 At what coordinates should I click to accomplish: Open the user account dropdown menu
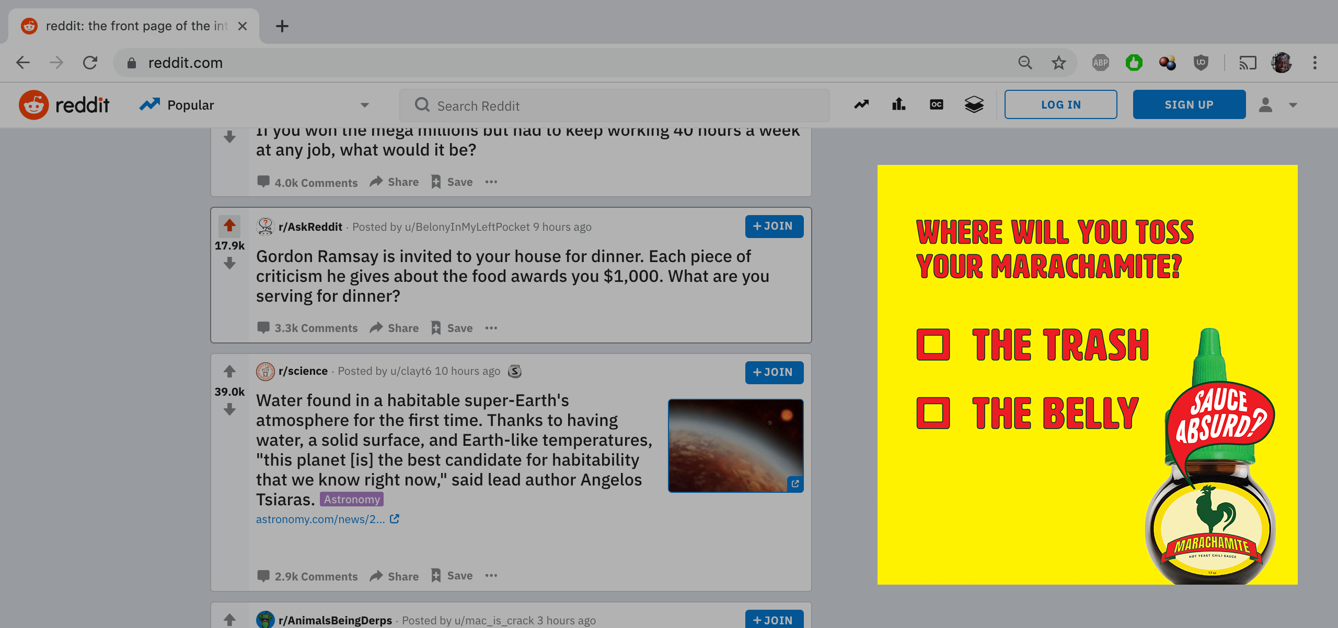(x=1278, y=105)
